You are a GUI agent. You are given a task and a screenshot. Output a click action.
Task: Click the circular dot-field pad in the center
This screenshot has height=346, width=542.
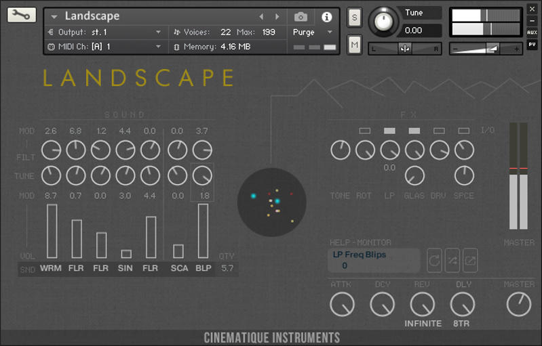pyautogui.click(x=272, y=202)
